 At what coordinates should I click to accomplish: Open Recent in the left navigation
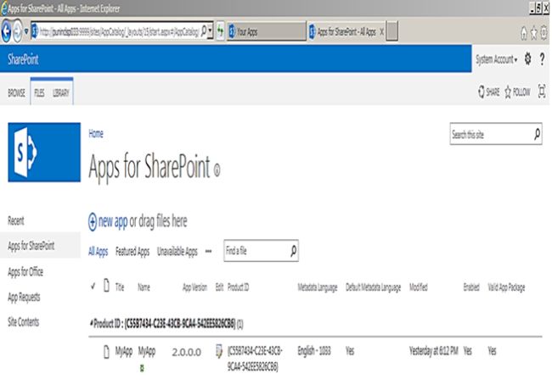click(16, 220)
